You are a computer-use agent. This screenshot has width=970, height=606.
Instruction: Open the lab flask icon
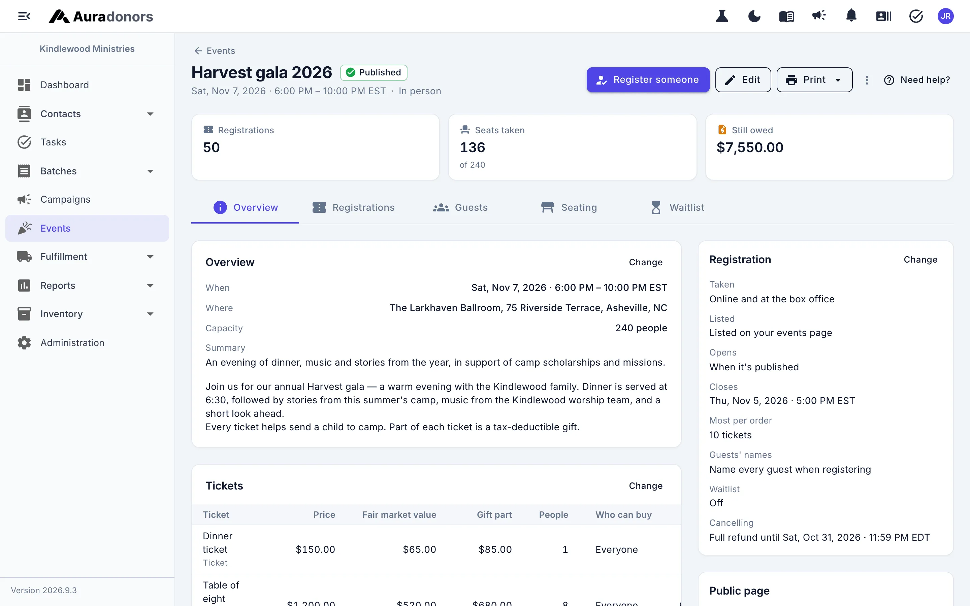point(722,16)
